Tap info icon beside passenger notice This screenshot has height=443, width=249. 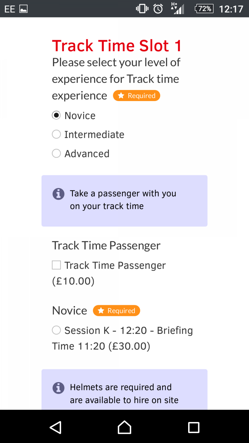(58, 194)
